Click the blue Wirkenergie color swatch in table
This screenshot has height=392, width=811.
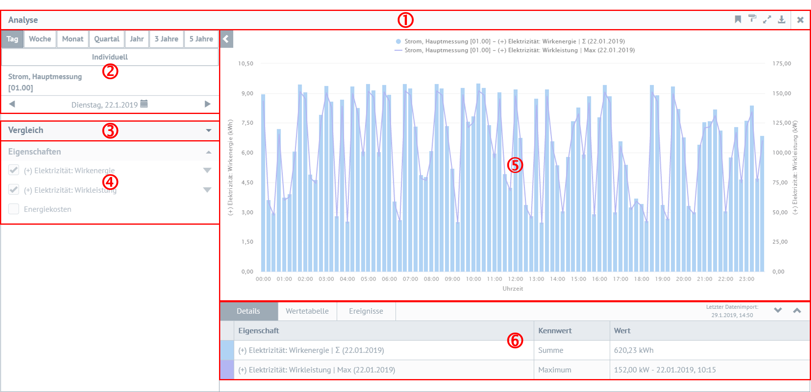tap(227, 350)
